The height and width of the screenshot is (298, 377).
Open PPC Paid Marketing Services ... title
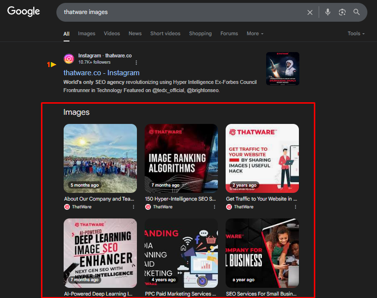(180, 294)
